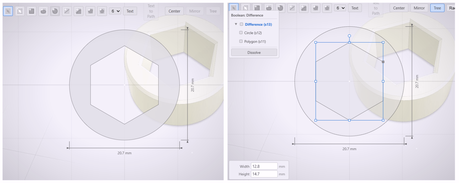Viewport: 459px width, 183px height.
Task: Check the Difference (s13) checkbox
Action: click(241, 24)
